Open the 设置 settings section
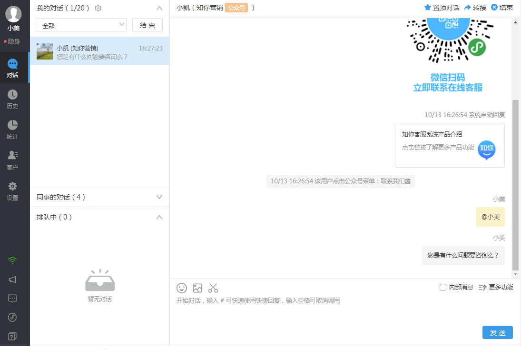Image resolution: width=521 pixels, height=350 pixels. pyautogui.click(x=13, y=190)
